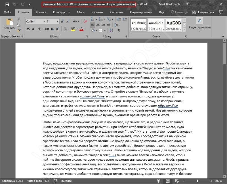Toggle underline Ч formatting
Viewport: 227px width, 184px height.
click(39, 29)
